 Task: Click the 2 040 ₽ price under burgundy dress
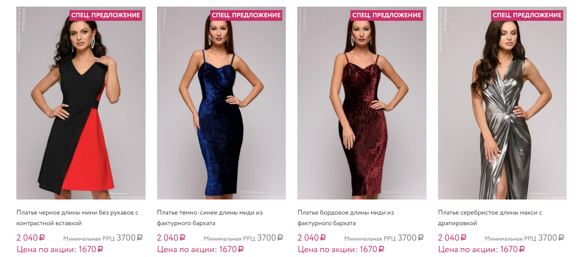(x=311, y=238)
